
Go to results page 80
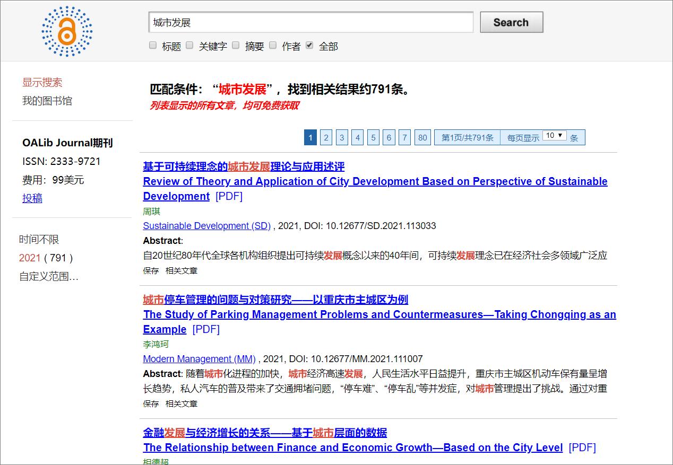(422, 137)
